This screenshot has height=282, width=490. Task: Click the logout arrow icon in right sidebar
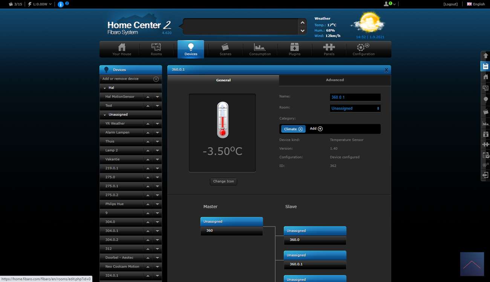click(485, 175)
